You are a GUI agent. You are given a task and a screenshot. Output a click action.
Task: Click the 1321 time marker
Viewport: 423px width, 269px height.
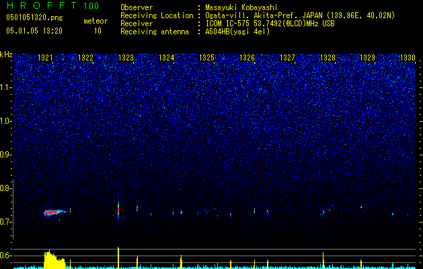(x=45, y=58)
